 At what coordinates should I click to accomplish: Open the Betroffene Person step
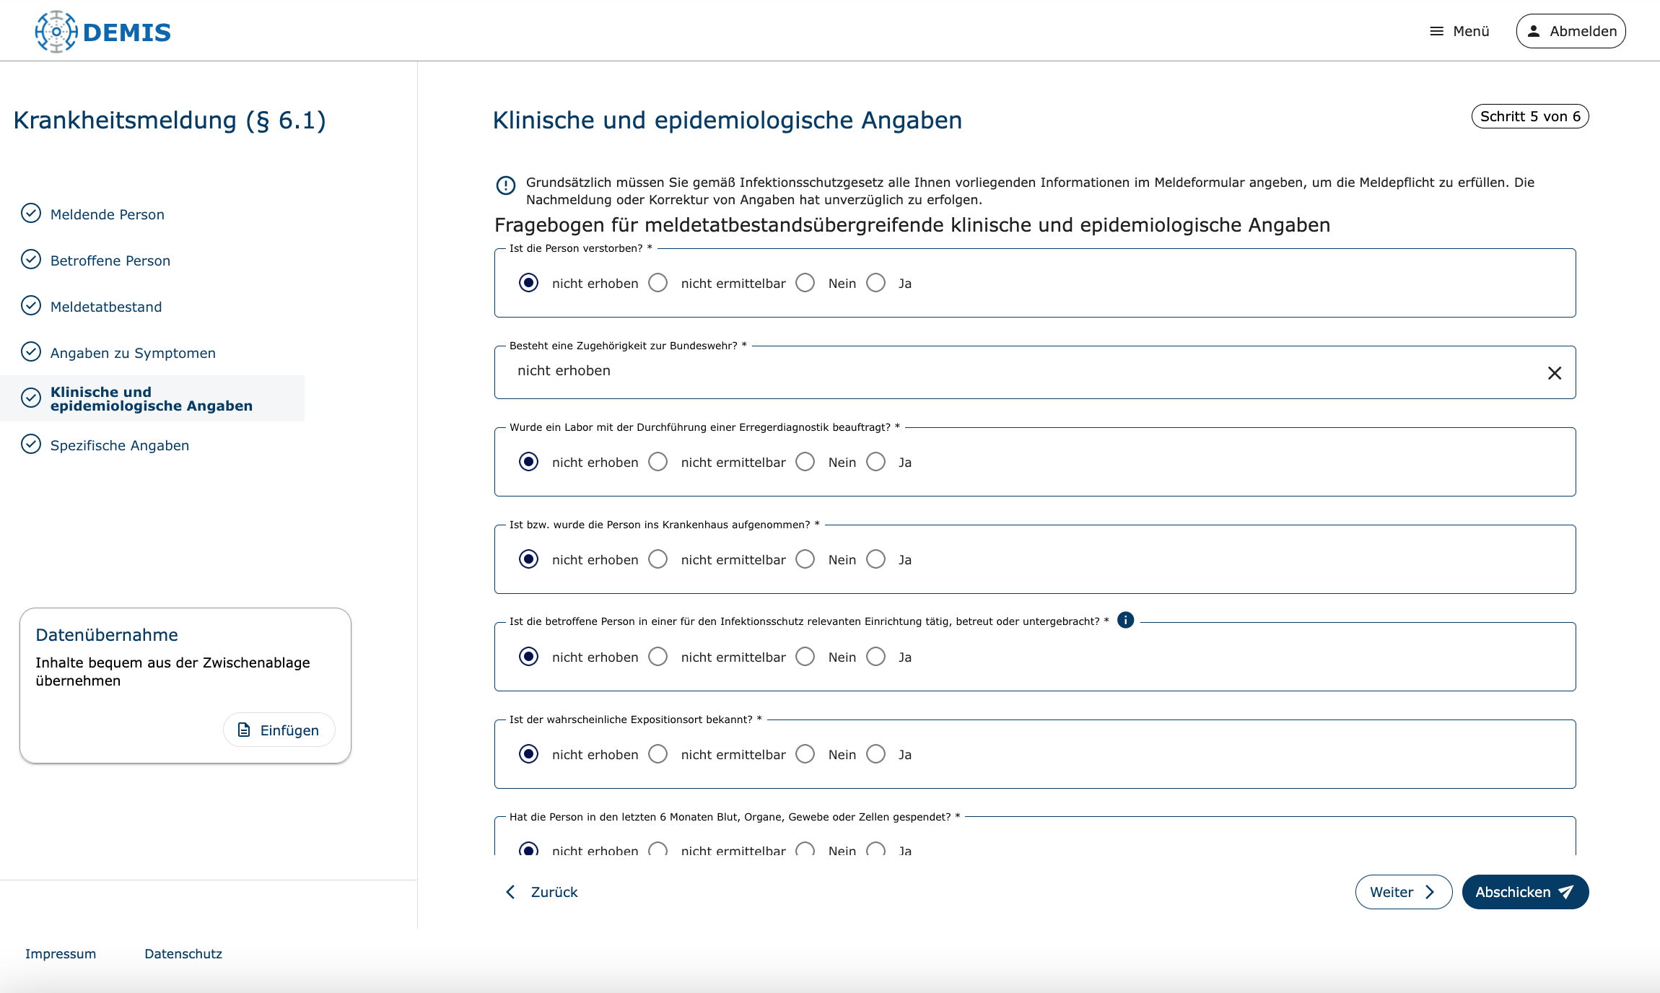click(x=110, y=261)
